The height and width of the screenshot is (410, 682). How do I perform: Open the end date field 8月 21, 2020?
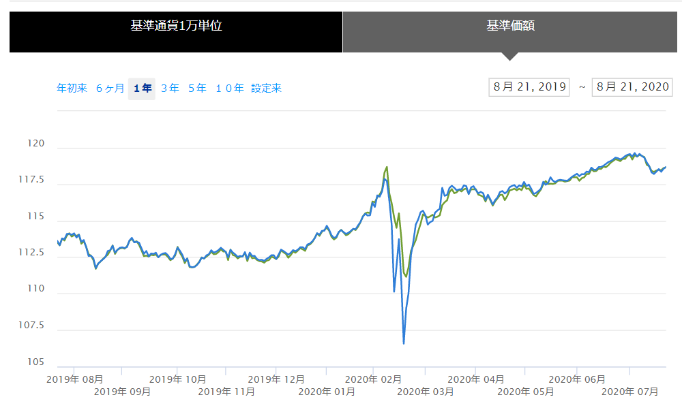[x=632, y=87]
